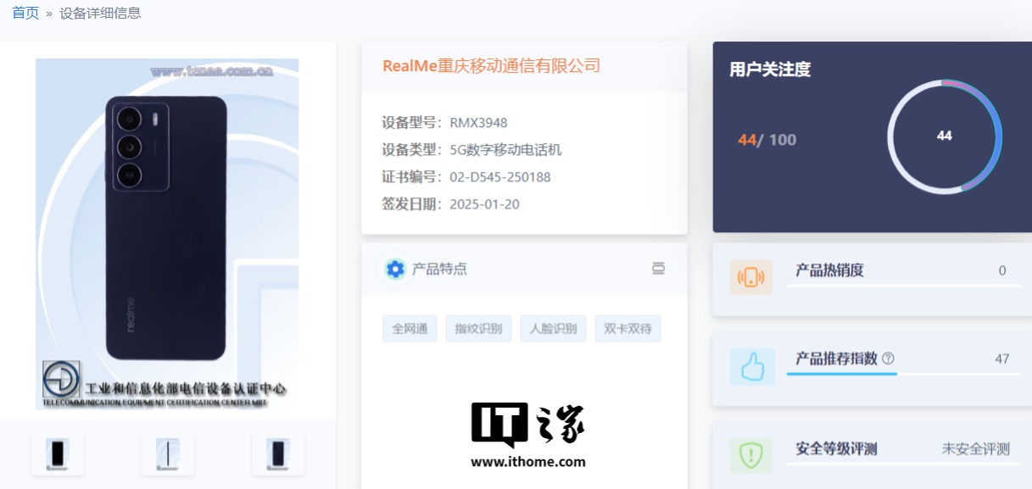1032x489 pixels.
Task: Click the circular 用户关注度 gauge showing 44
Action: pyautogui.click(x=945, y=136)
